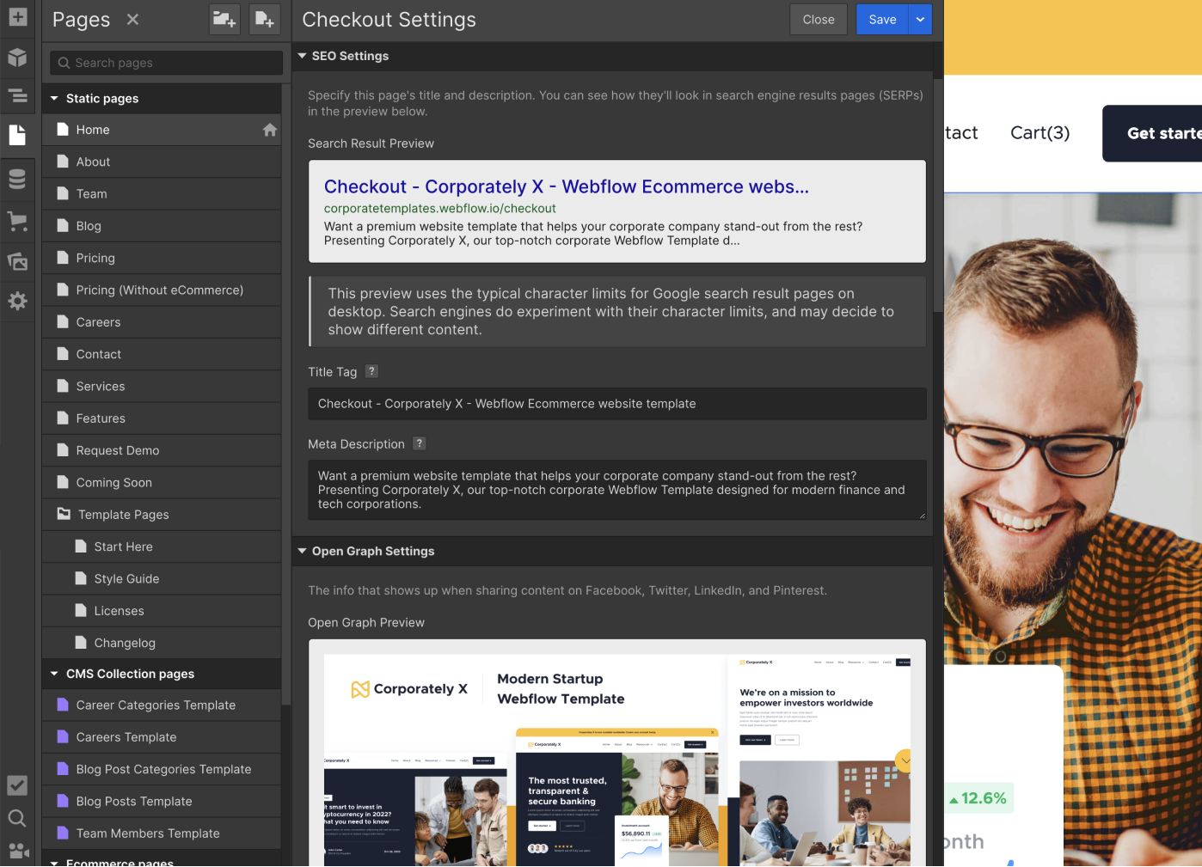Select Blog Post Categories Template page
Screen dimensions: 1202x867
pos(162,769)
